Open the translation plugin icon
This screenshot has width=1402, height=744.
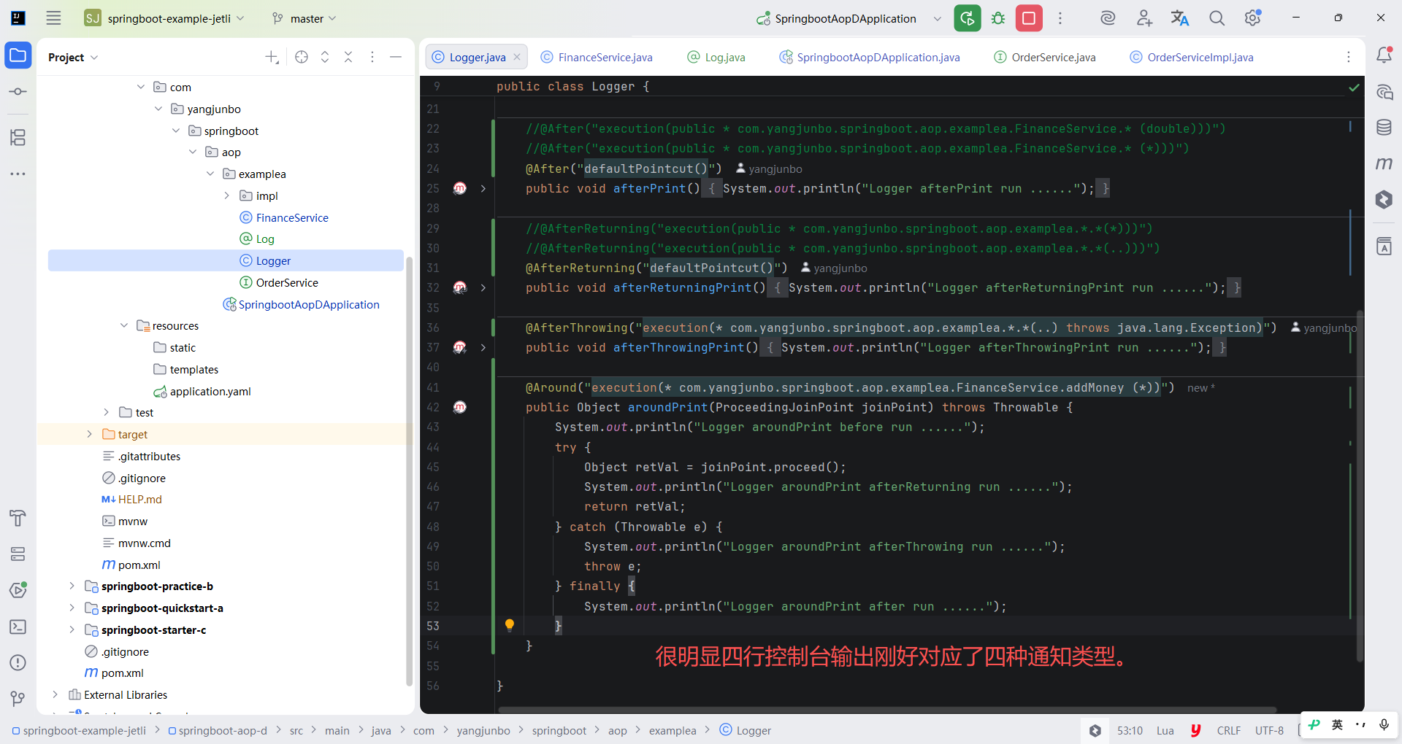coord(1180,18)
